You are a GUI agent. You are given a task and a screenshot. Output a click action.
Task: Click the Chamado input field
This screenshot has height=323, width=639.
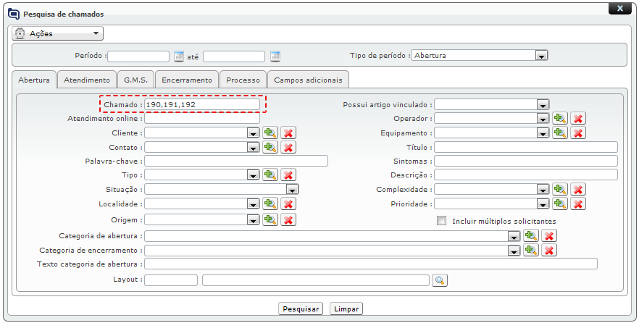pos(202,105)
